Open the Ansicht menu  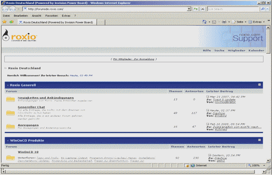click(37, 16)
